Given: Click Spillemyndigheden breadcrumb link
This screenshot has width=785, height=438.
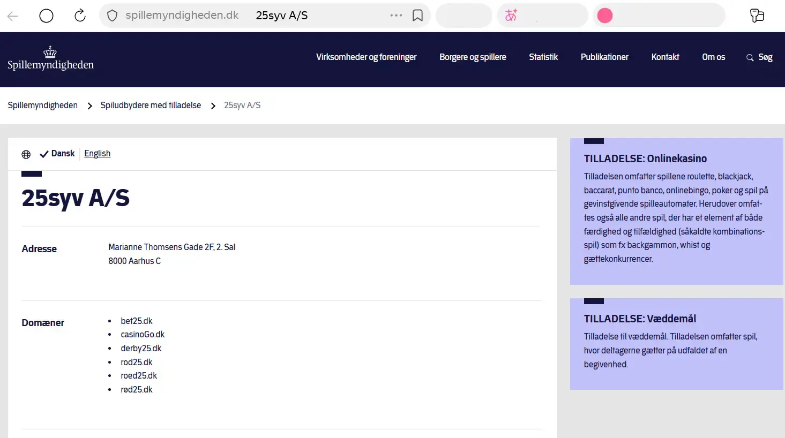Looking at the screenshot, I should [43, 105].
